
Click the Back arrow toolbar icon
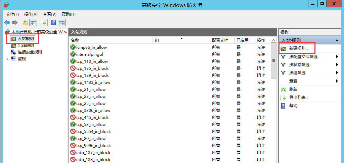click(x=7, y=22)
